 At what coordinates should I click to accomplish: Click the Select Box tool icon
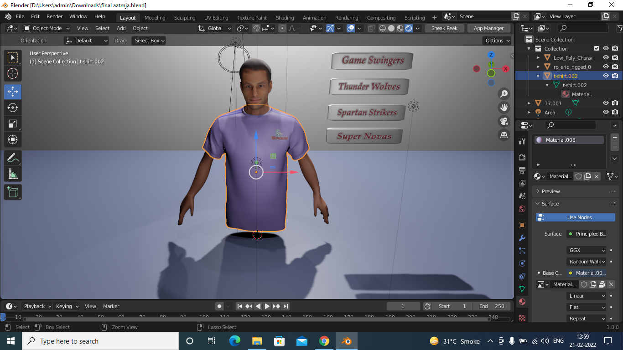13,57
